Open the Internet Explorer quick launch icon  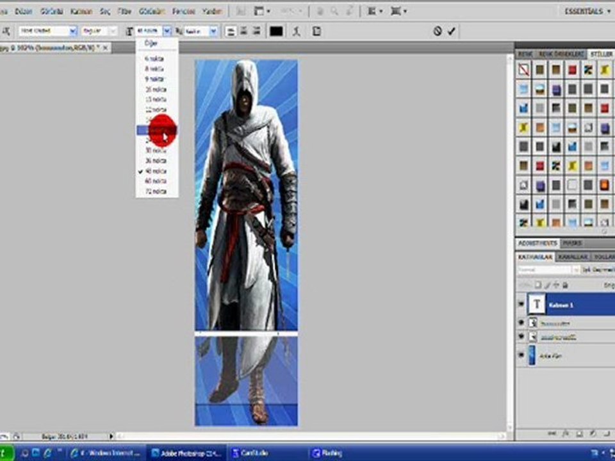click(x=47, y=453)
